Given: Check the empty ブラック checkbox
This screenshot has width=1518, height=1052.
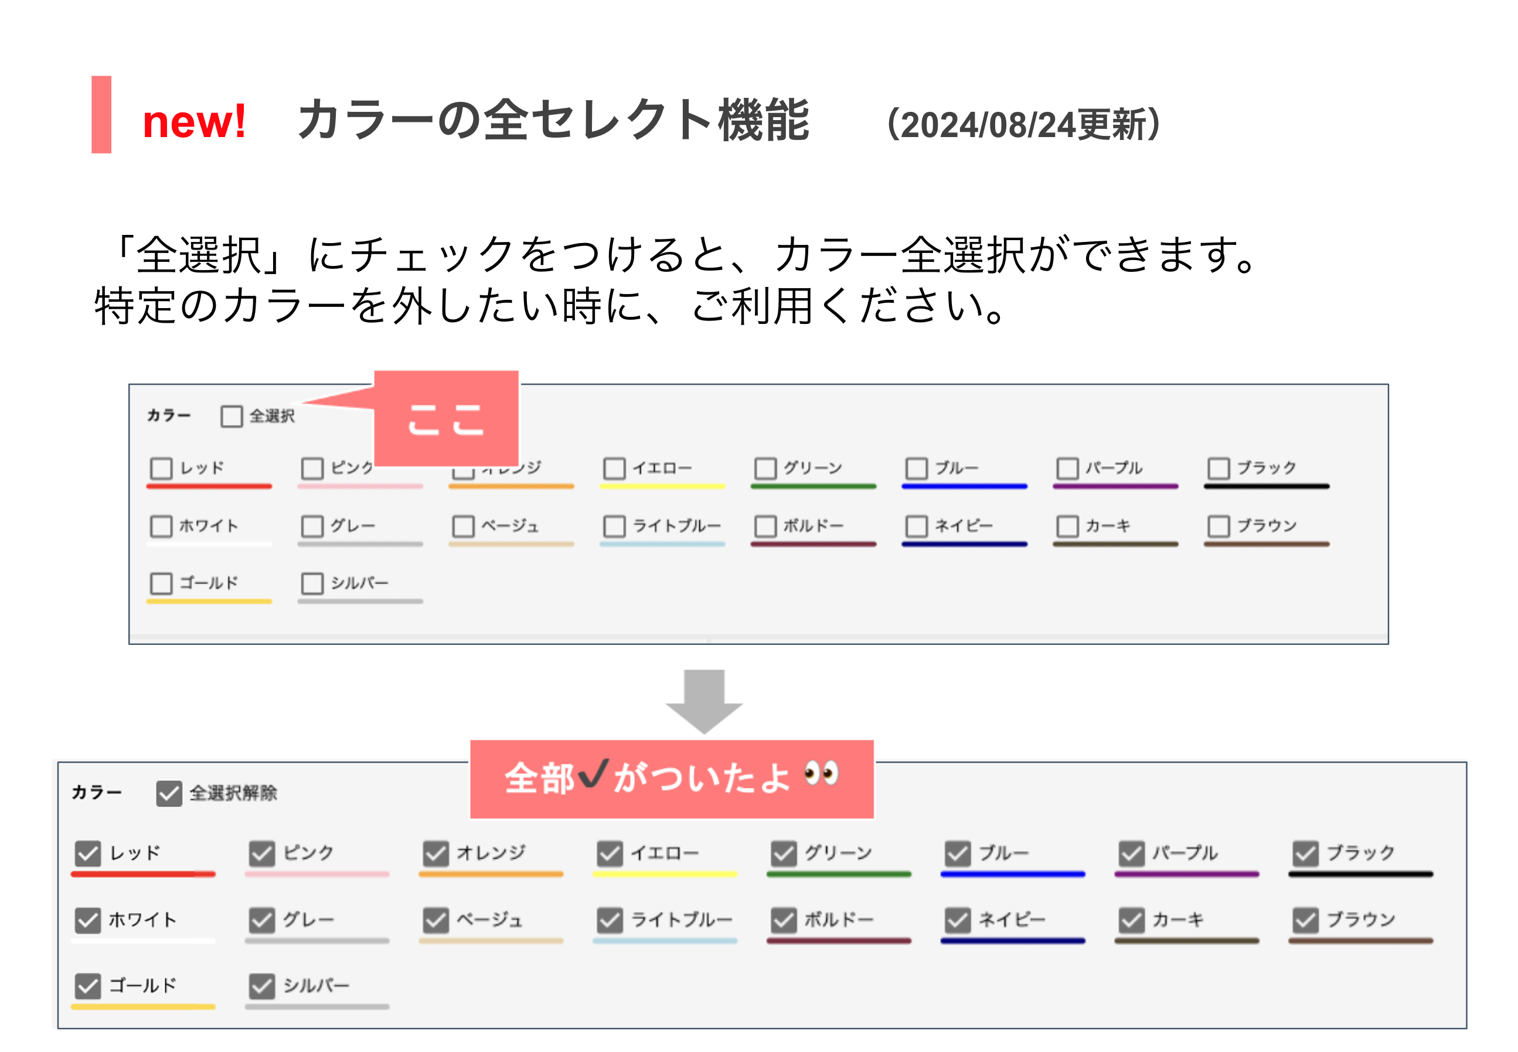Looking at the screenshot, I should (x=1218, y=469).
